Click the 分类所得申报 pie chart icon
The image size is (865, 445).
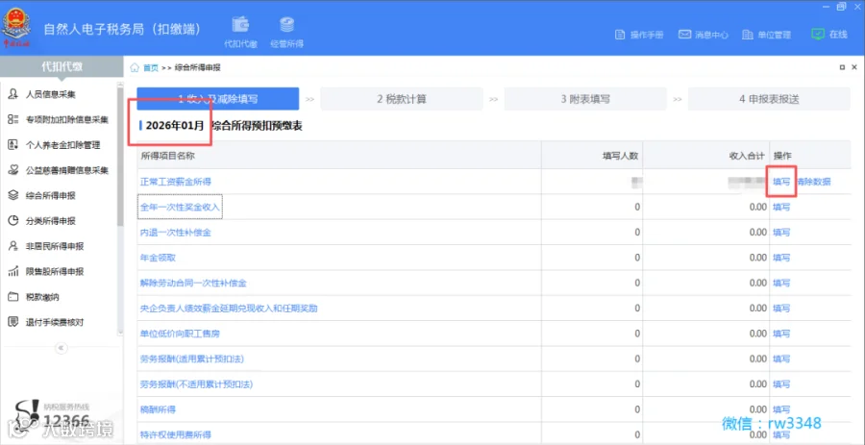pyautogui.click(x=13, y=220)
